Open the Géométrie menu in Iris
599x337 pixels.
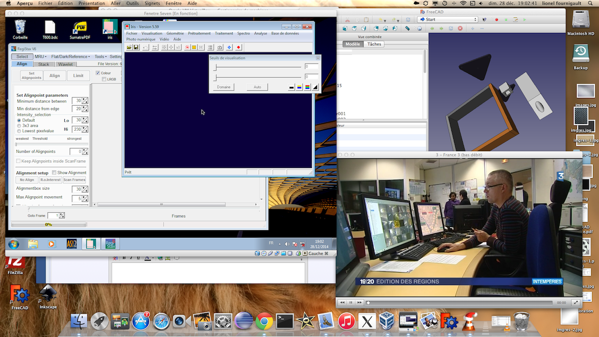(175, 33)
